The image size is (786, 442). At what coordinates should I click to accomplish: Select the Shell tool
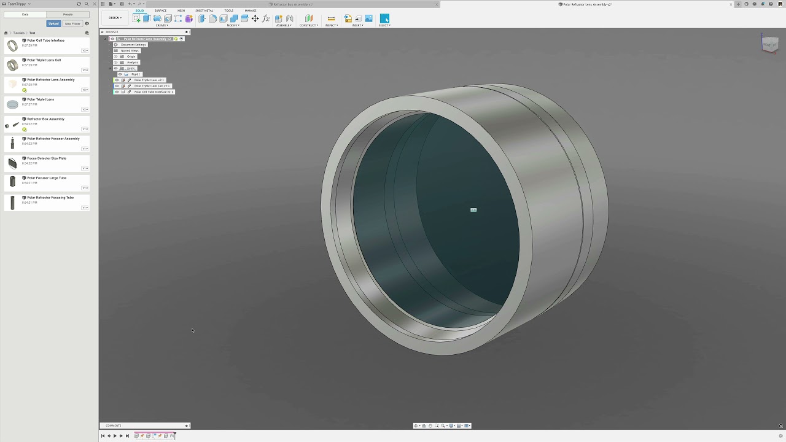point(224,18)
